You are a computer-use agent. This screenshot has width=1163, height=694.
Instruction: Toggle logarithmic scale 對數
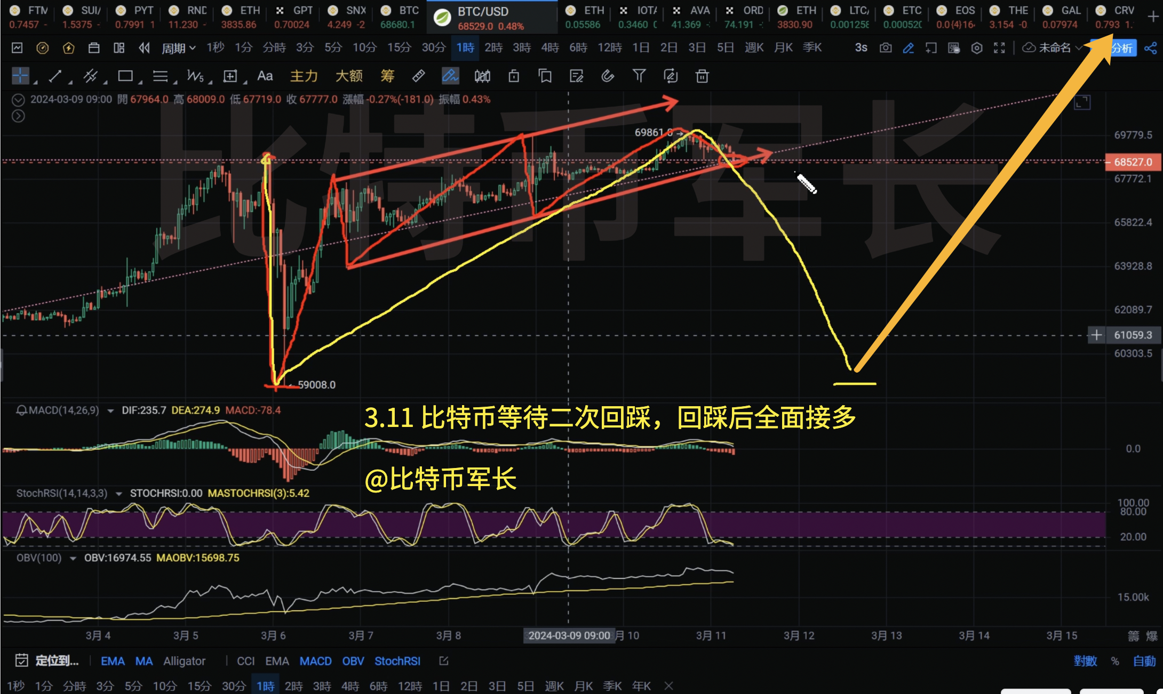pos(1085,661)
